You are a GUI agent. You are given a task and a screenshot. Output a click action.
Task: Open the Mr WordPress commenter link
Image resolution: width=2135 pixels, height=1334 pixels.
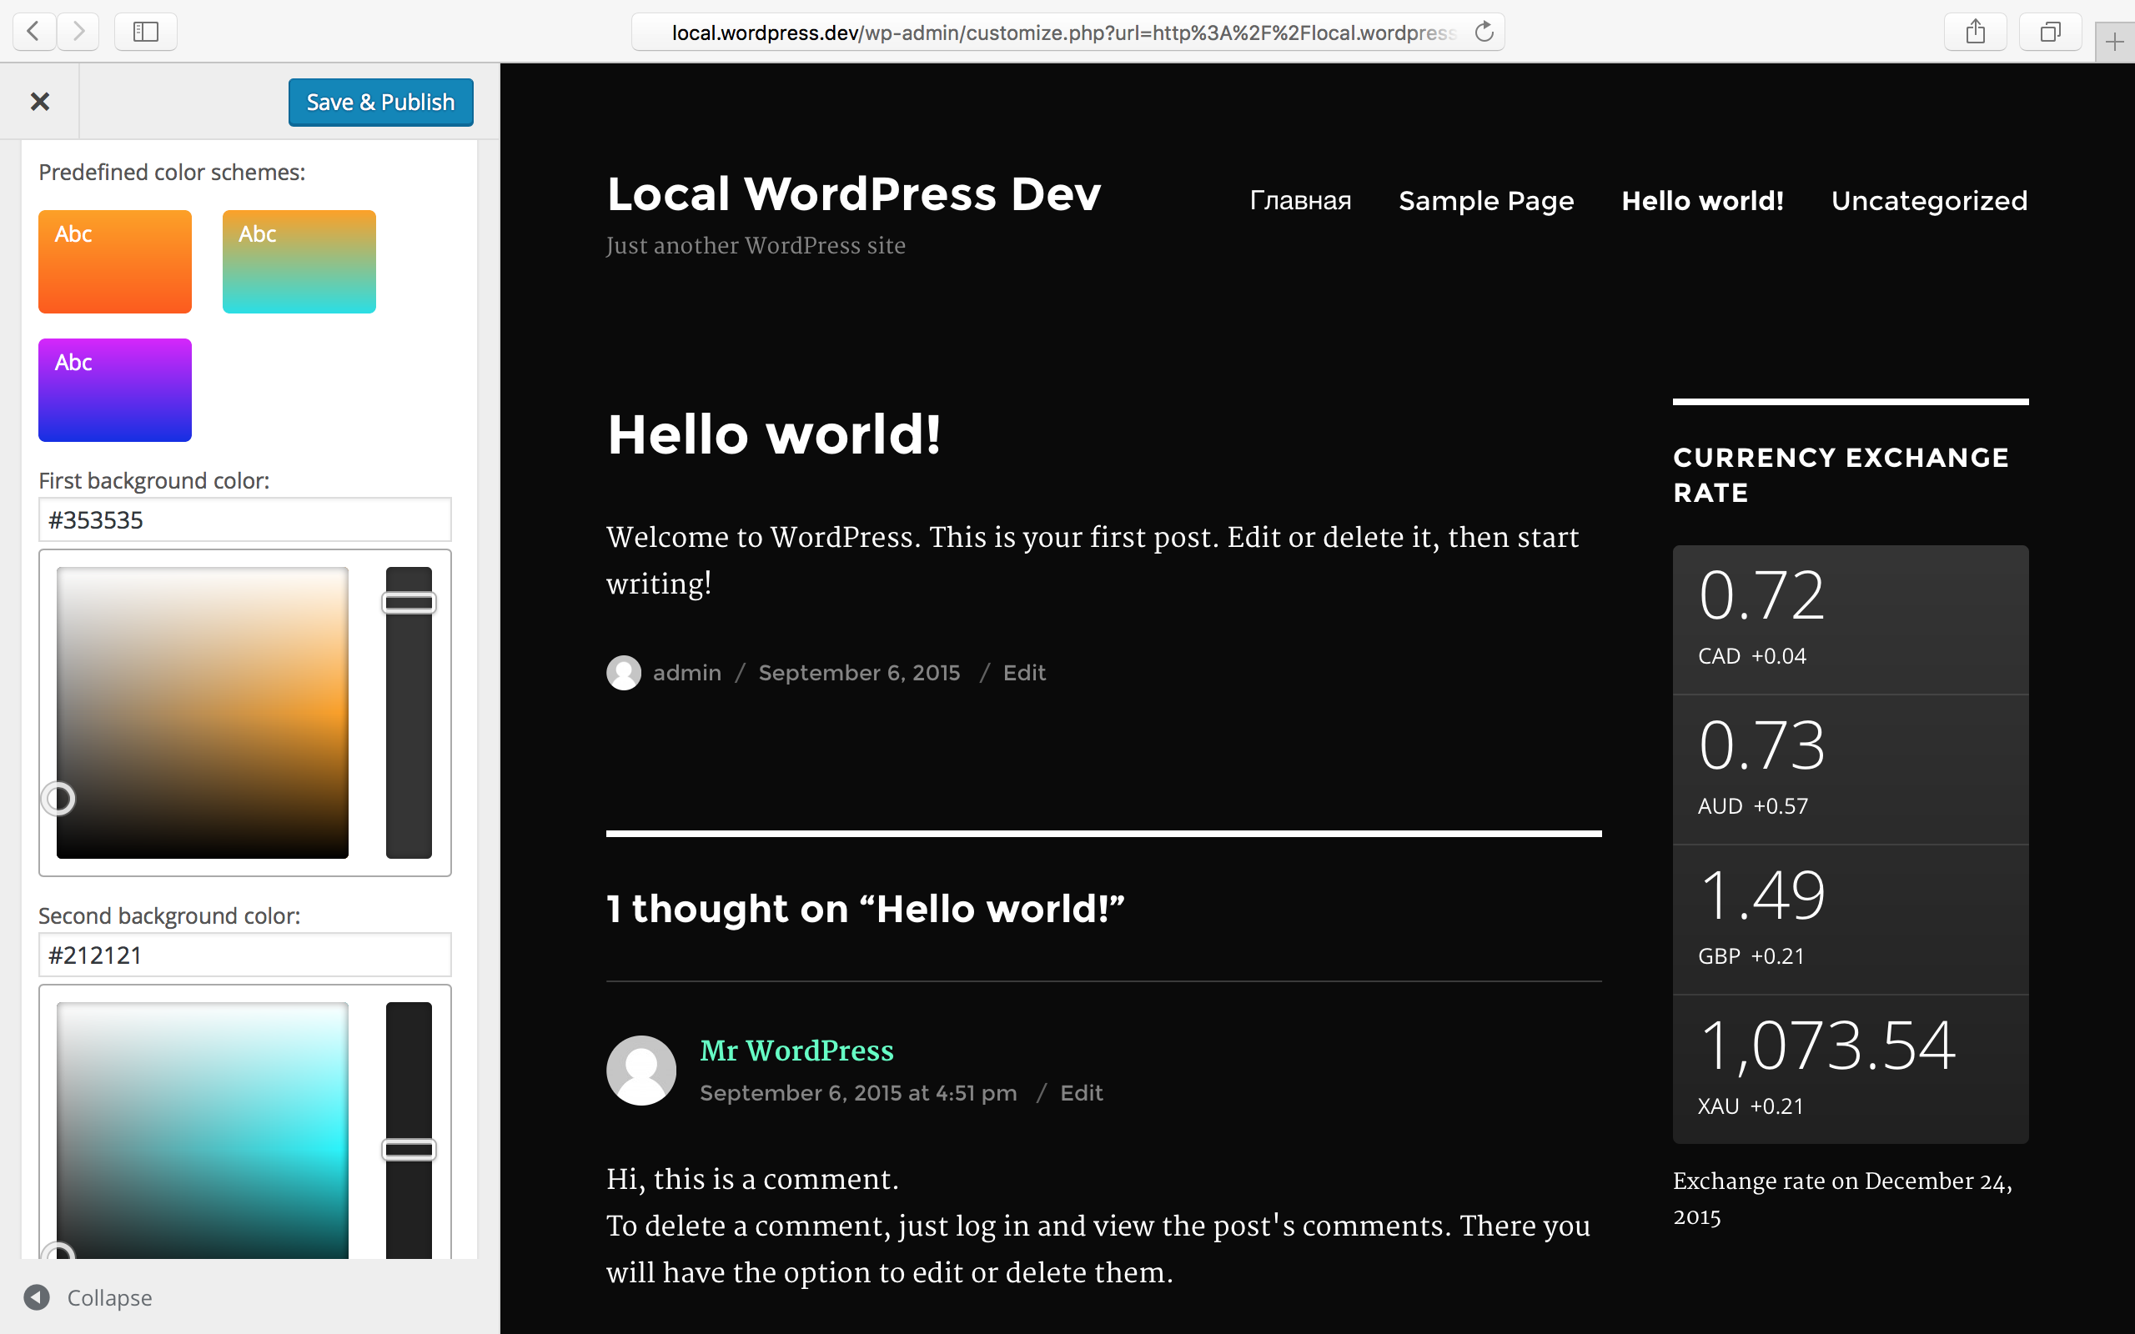point(796,1050)
